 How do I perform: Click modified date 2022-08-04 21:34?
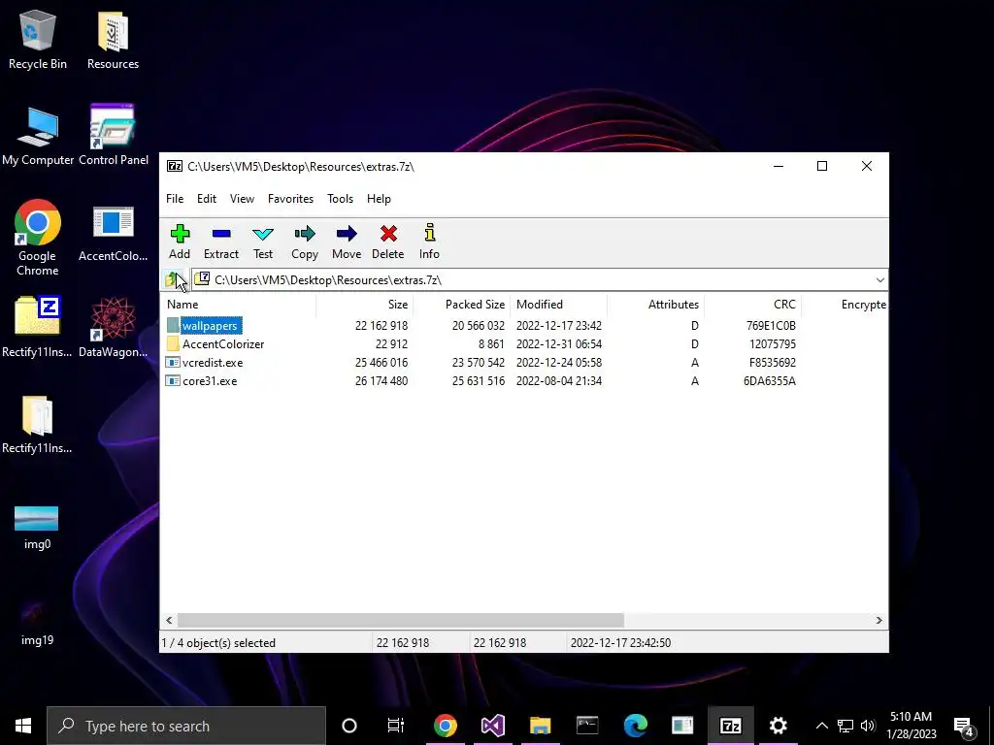(x=559, y=380)
